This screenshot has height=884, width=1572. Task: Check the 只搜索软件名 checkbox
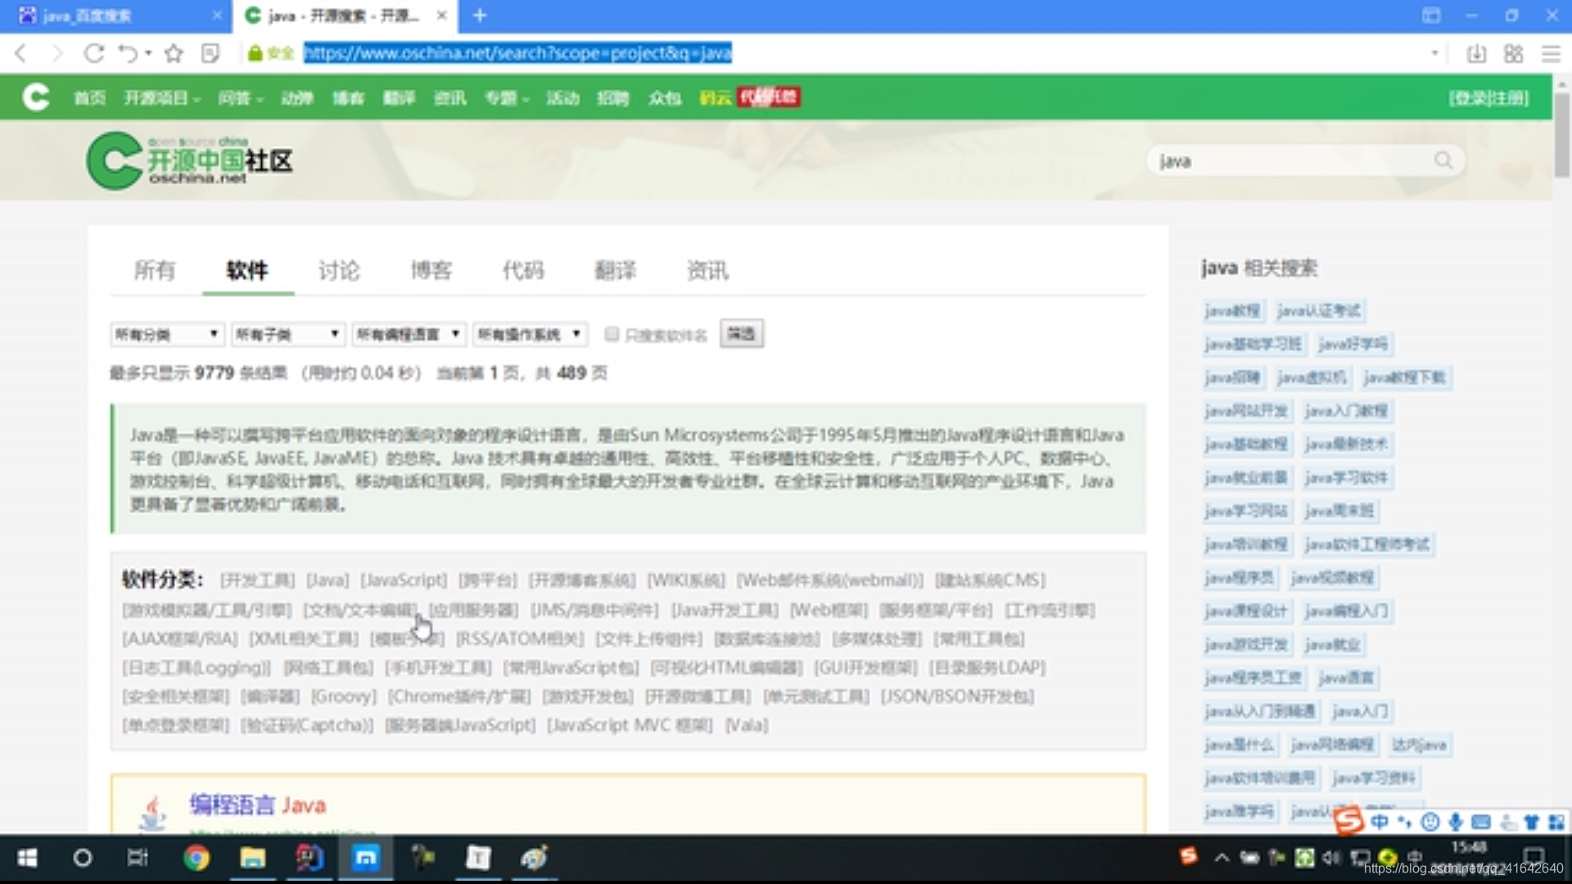pyautogui.click(x=612, y=334)
